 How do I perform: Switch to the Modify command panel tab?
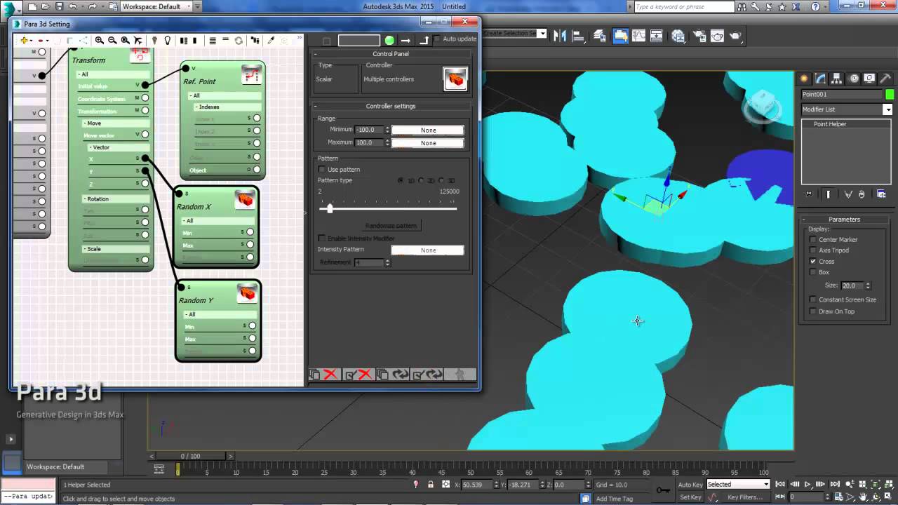pyautogui.click(x=820, y=79)
